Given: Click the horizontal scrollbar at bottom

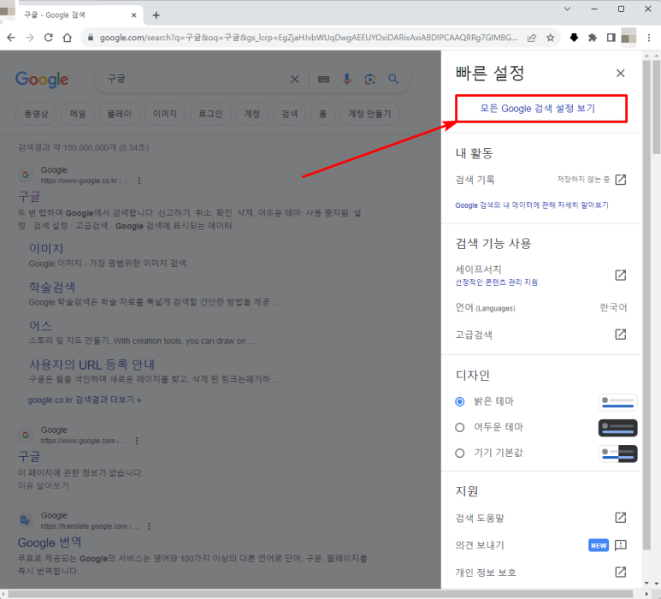Looking at the screenshot, I should pos(321,594).
